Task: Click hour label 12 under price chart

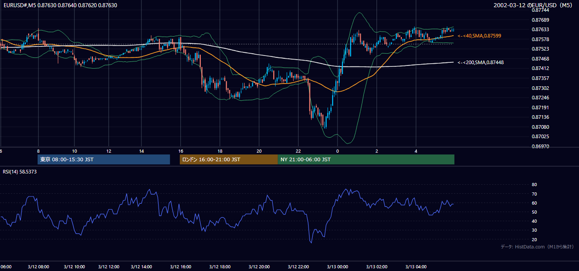Action: (x=109, y=151)
